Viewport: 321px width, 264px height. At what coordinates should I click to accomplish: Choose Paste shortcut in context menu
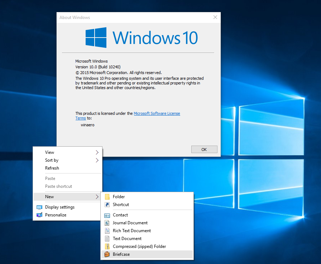58,186
